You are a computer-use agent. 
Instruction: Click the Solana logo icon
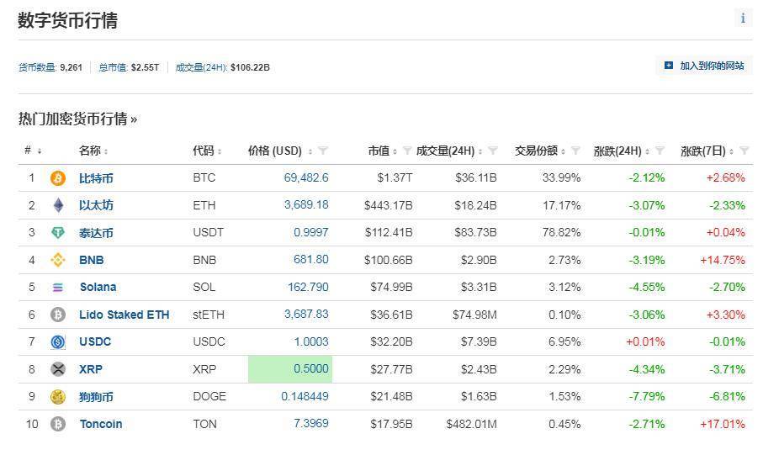pyautogui.click(x=58, y=288)
